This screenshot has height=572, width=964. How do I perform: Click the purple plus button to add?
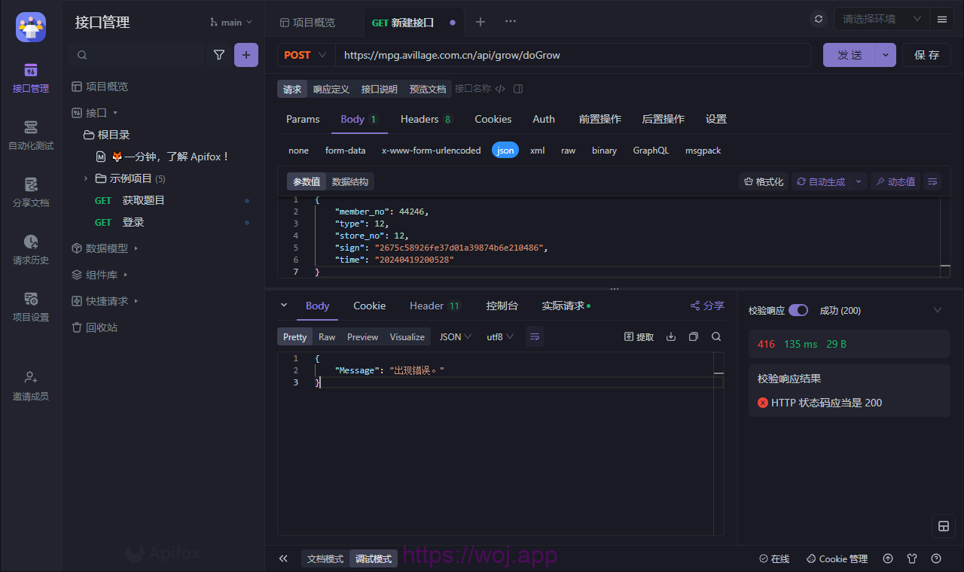(246, 55)
